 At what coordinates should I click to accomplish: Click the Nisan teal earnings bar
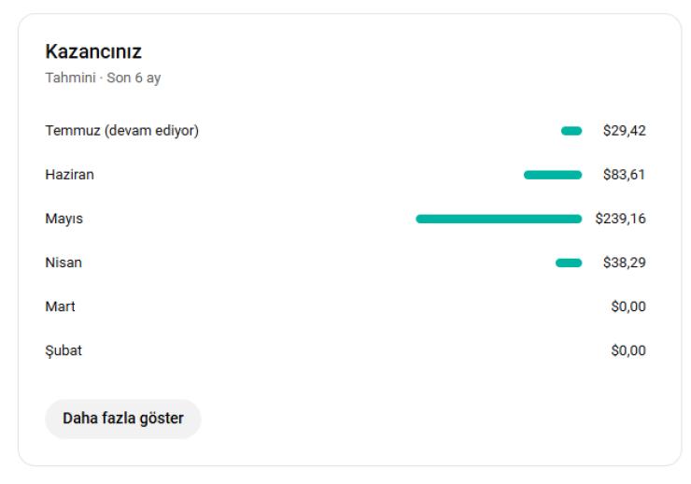click(x=569, y=263)
